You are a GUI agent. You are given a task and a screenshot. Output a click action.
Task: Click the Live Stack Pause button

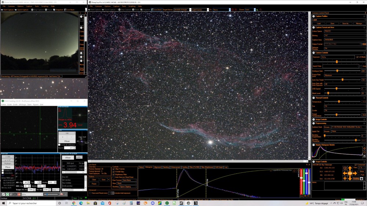94,184
